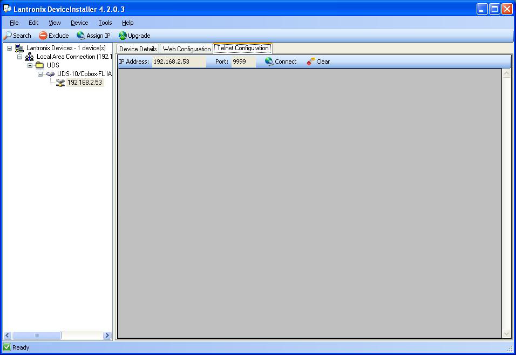This screenshot has width=516, height=355.
Task: Click inside the gray telnet terminal area
Action: 310,203
